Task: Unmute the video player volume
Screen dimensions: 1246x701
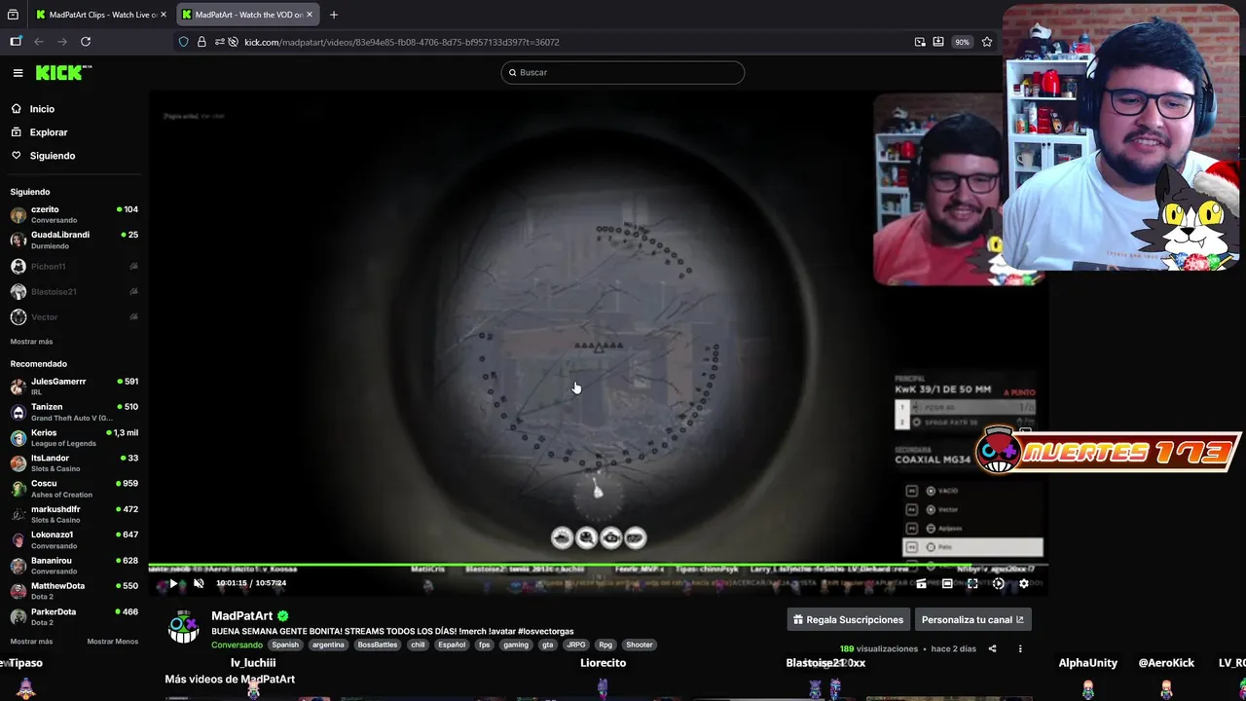Action: click(199, 583)
